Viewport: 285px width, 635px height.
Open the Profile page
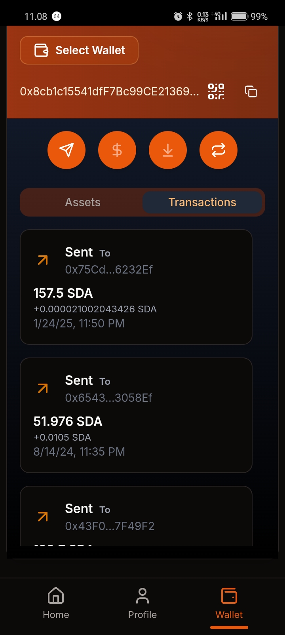pyautogui.click(x=142, y=603)
